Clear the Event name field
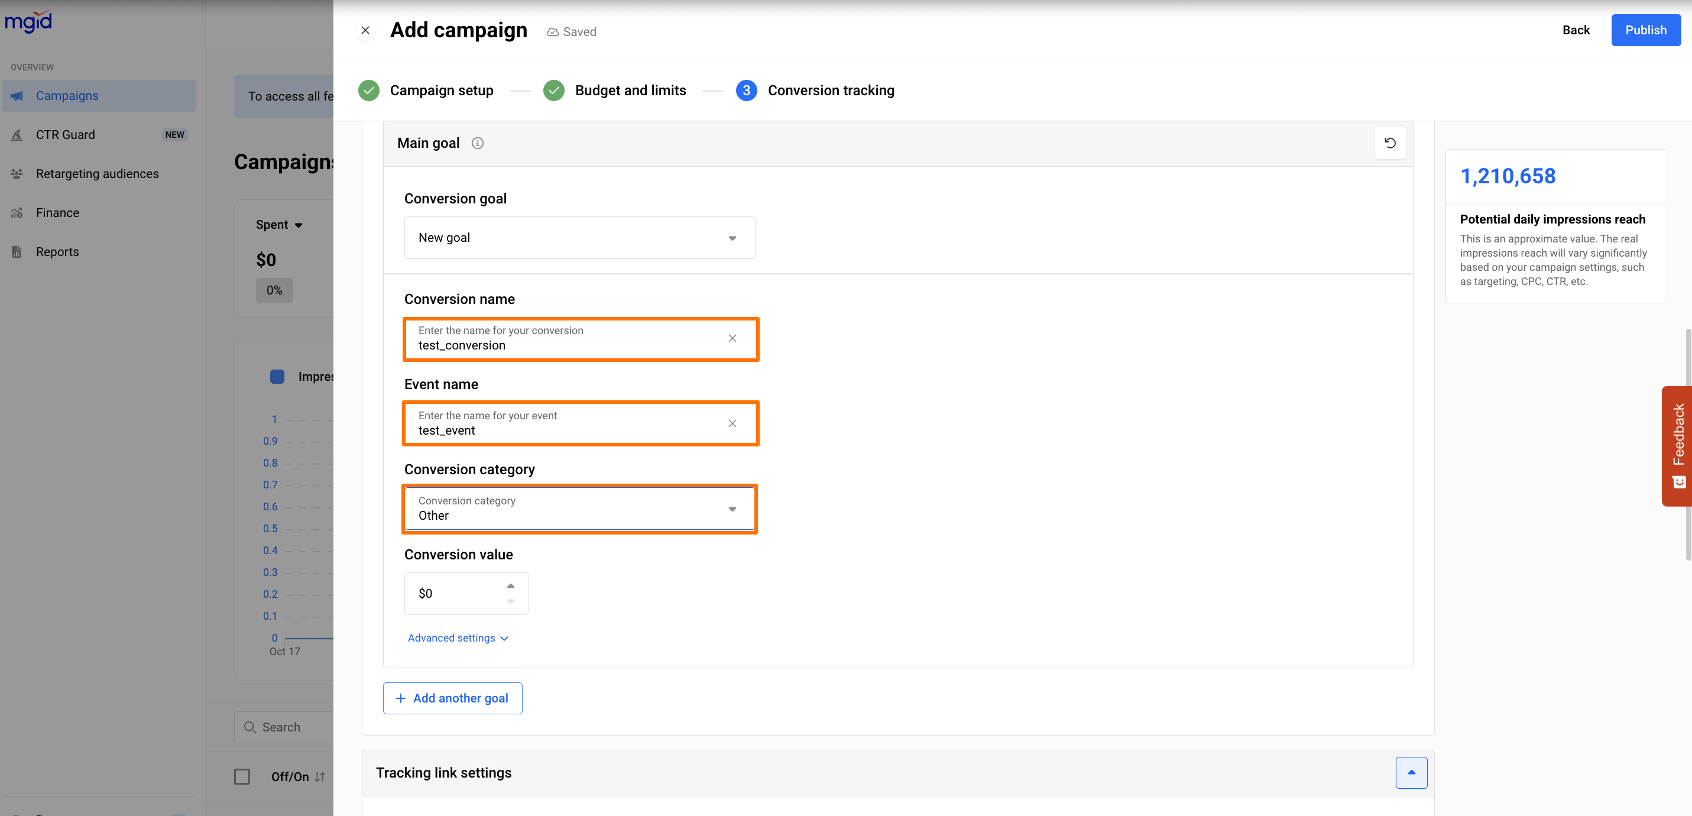 (x=732, y=423)
